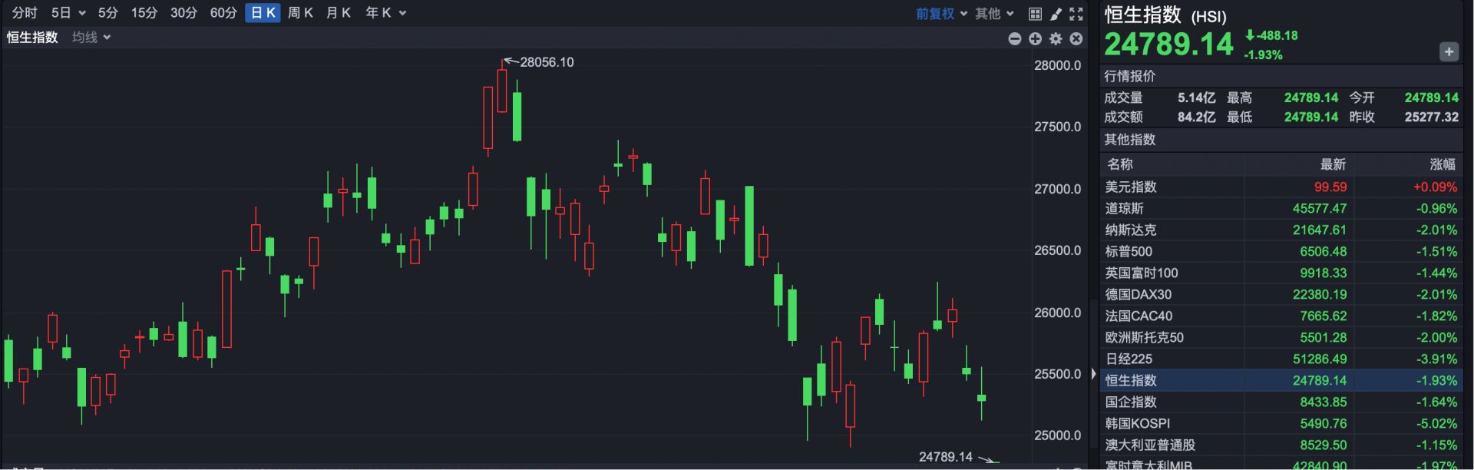Enter fullscreen chart mode

coord(1076,14)
